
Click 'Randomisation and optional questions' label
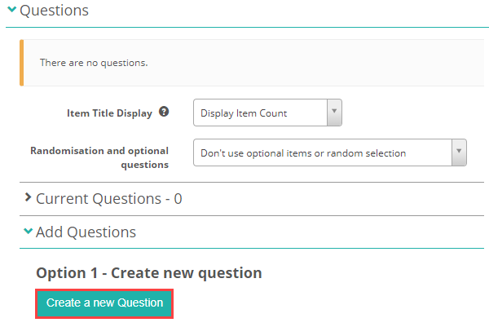(x=99, y=157)
